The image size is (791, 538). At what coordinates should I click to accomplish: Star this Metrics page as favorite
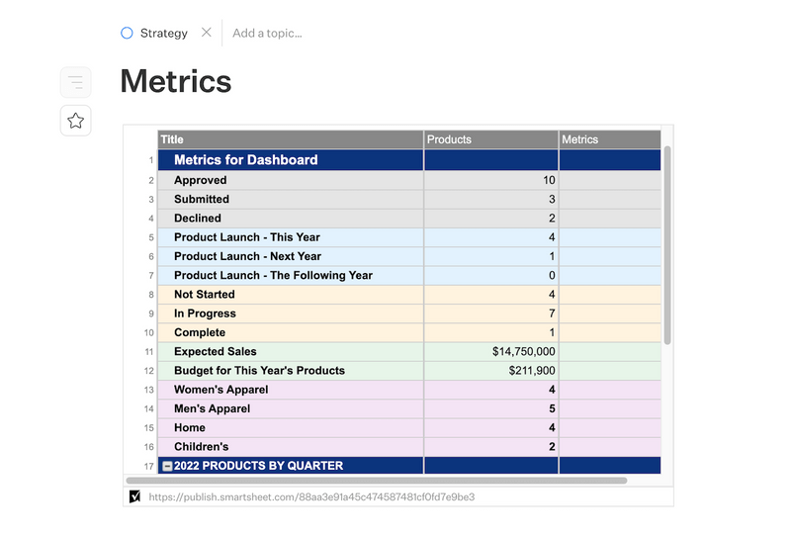click(x=75, y=121)
